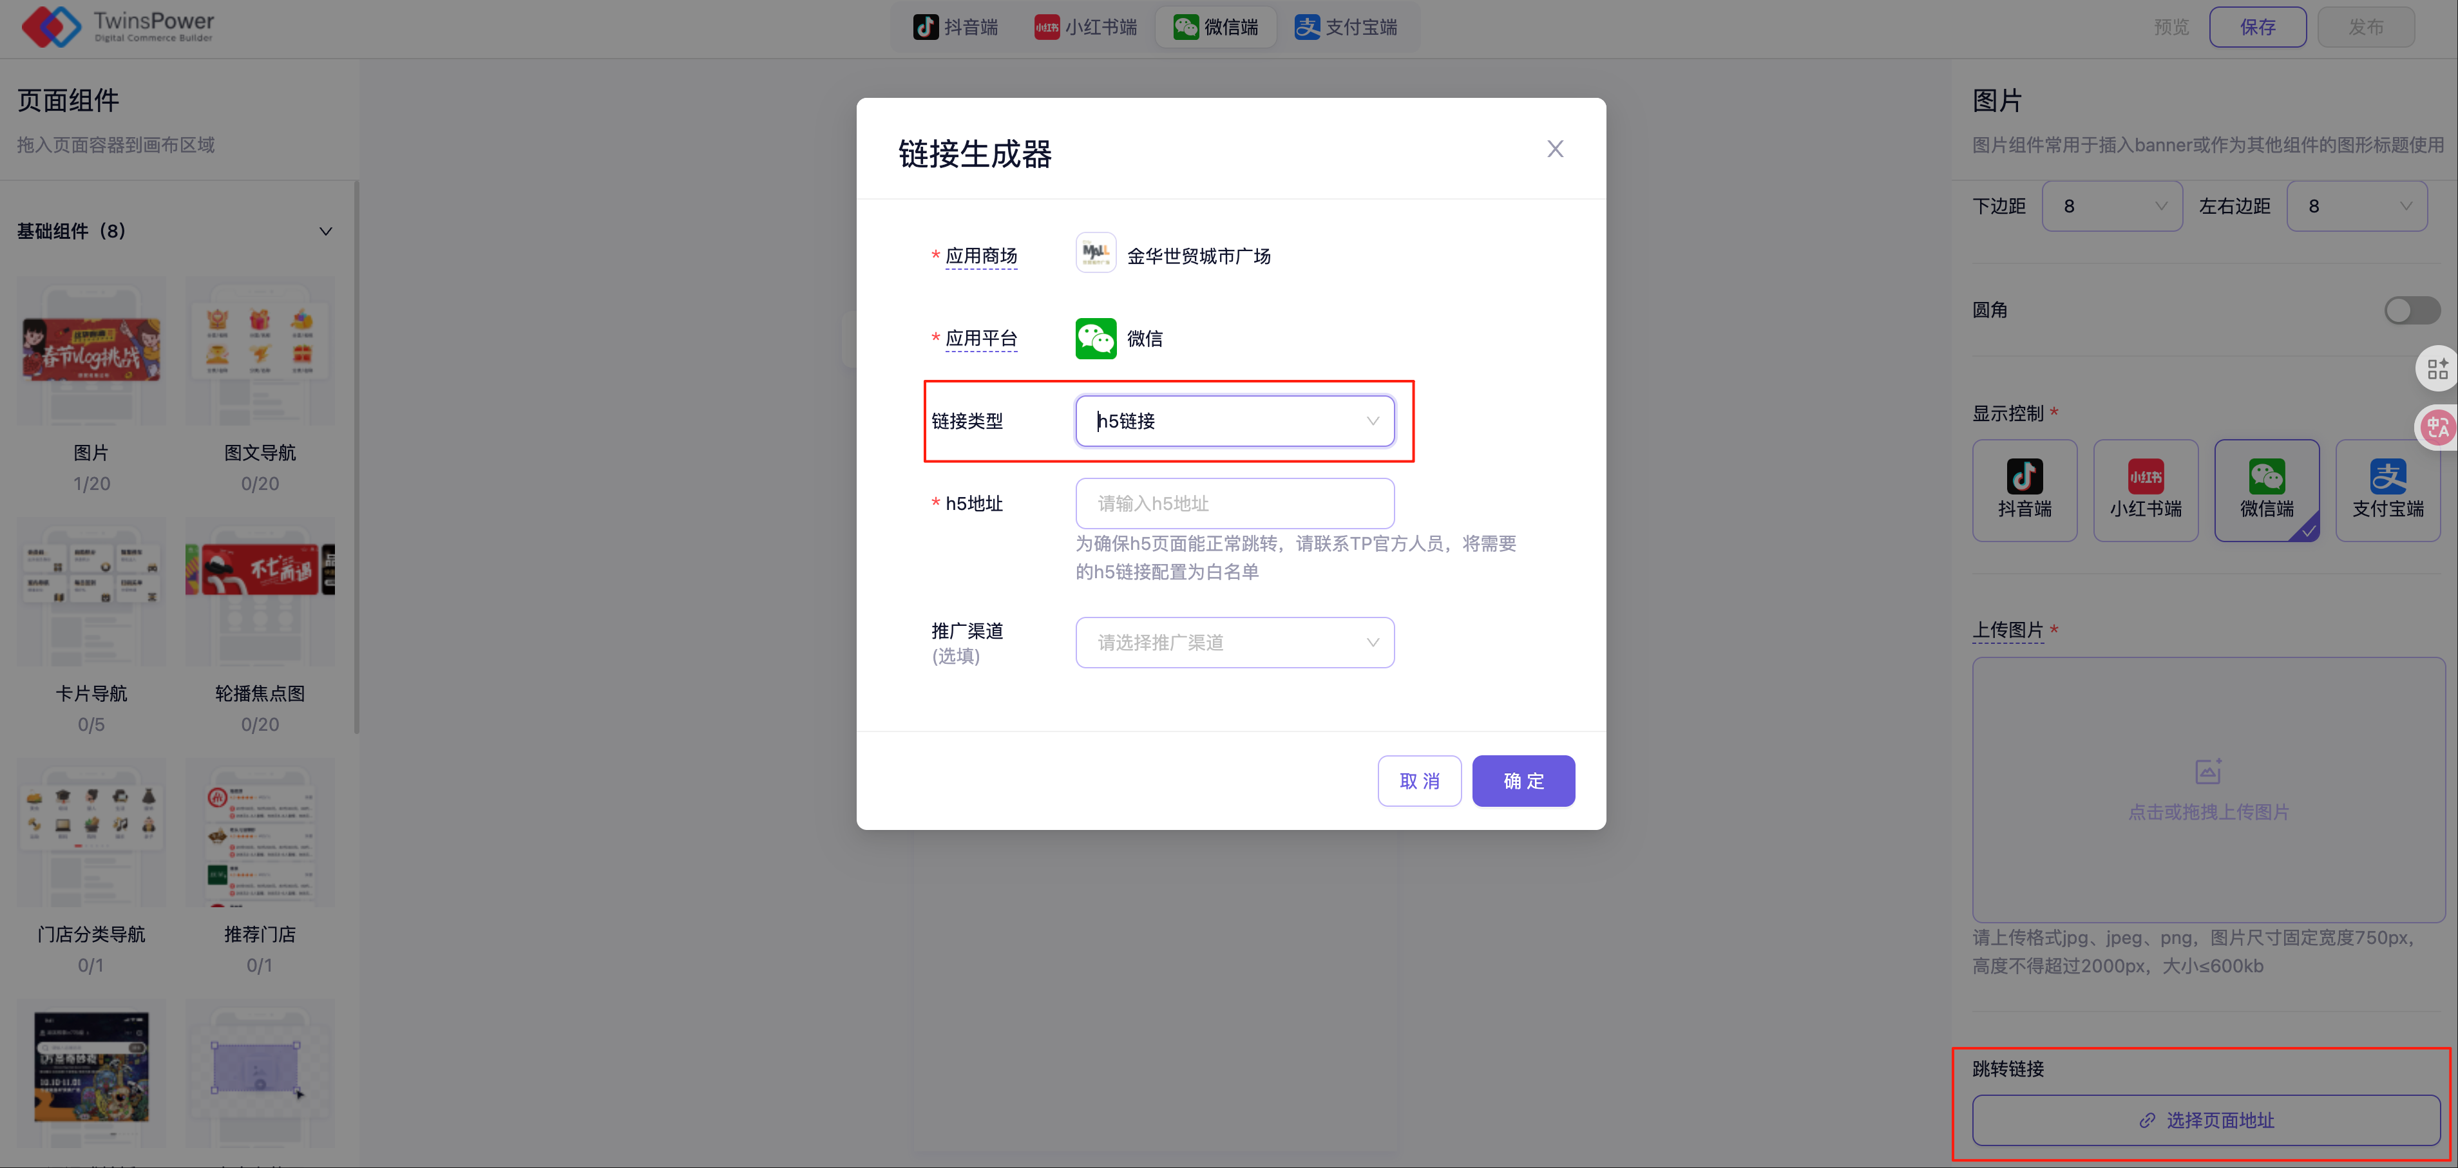Click the grid widget floating icon
Screen dimensions: 2458x1168
click(x=2438, y=368)
